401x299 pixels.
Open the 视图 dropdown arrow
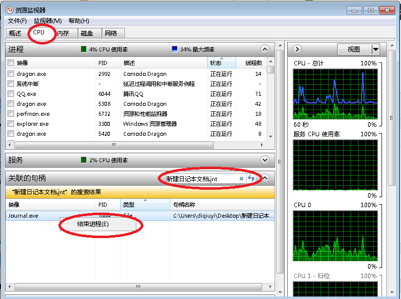tap(376, 49)
